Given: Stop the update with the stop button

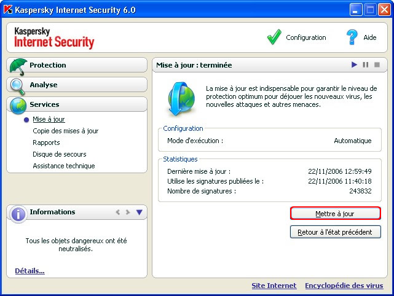Looking at the screenshot, I should click(377, 64).
